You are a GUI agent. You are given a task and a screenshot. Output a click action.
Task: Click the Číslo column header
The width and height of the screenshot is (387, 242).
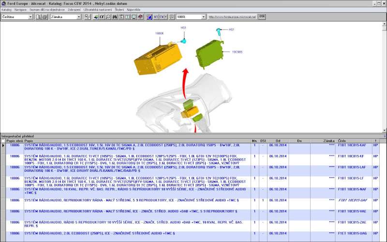(x=342, y=141)
